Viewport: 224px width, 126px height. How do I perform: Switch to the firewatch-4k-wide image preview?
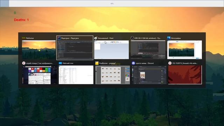(x=185, y=75)
